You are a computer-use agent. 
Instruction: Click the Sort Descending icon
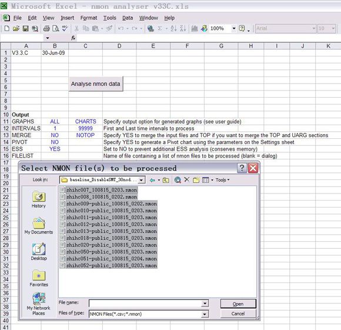pos(183,28)
